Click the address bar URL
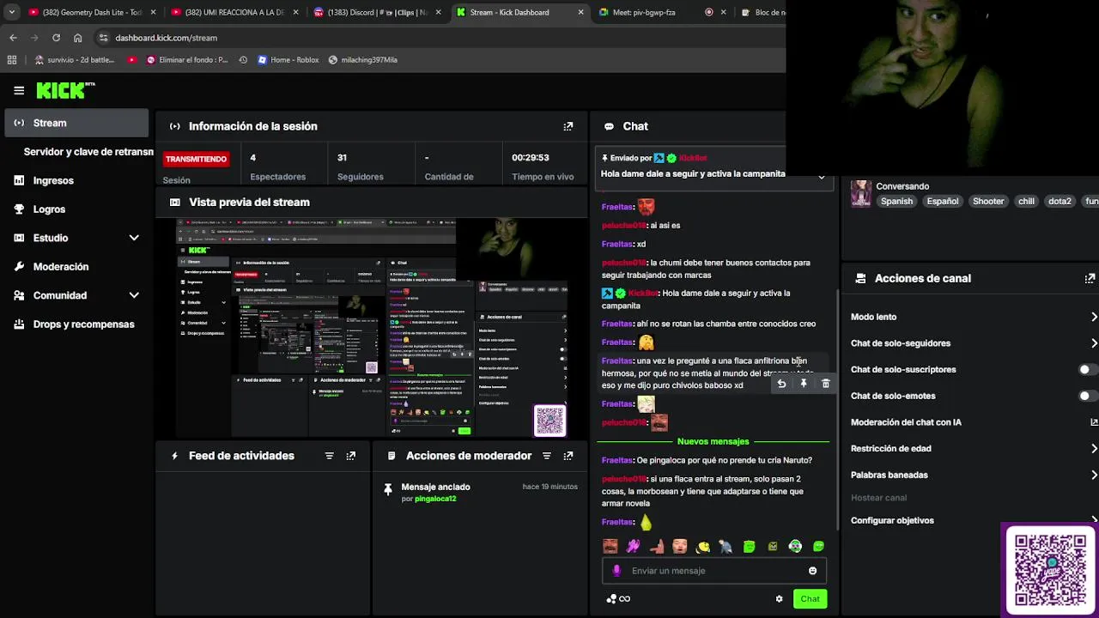Viewport: 1099px width, 618px height. pyautogui.click(x=166, y=38)
